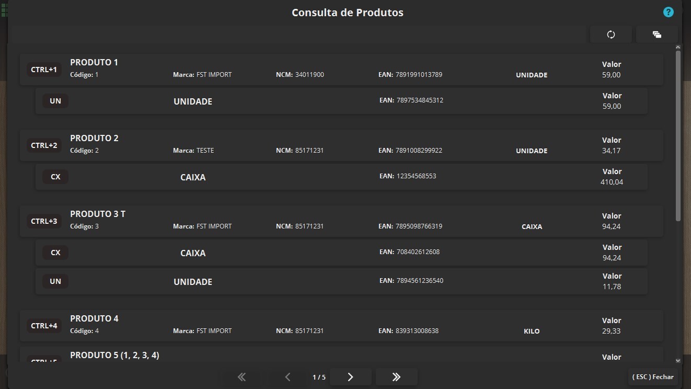Click the stacked windows view icon
Image resolution: width=691 pixels, height=389 pixels.
point(657,35)
